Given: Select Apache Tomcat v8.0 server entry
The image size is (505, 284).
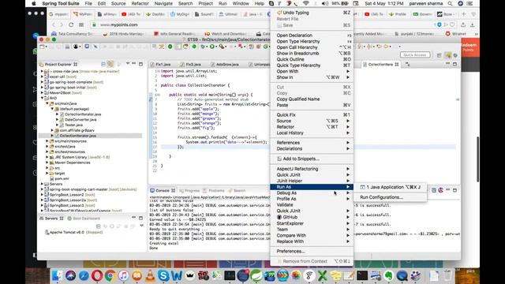Looking at the screenshot, I should pos(73,232).
